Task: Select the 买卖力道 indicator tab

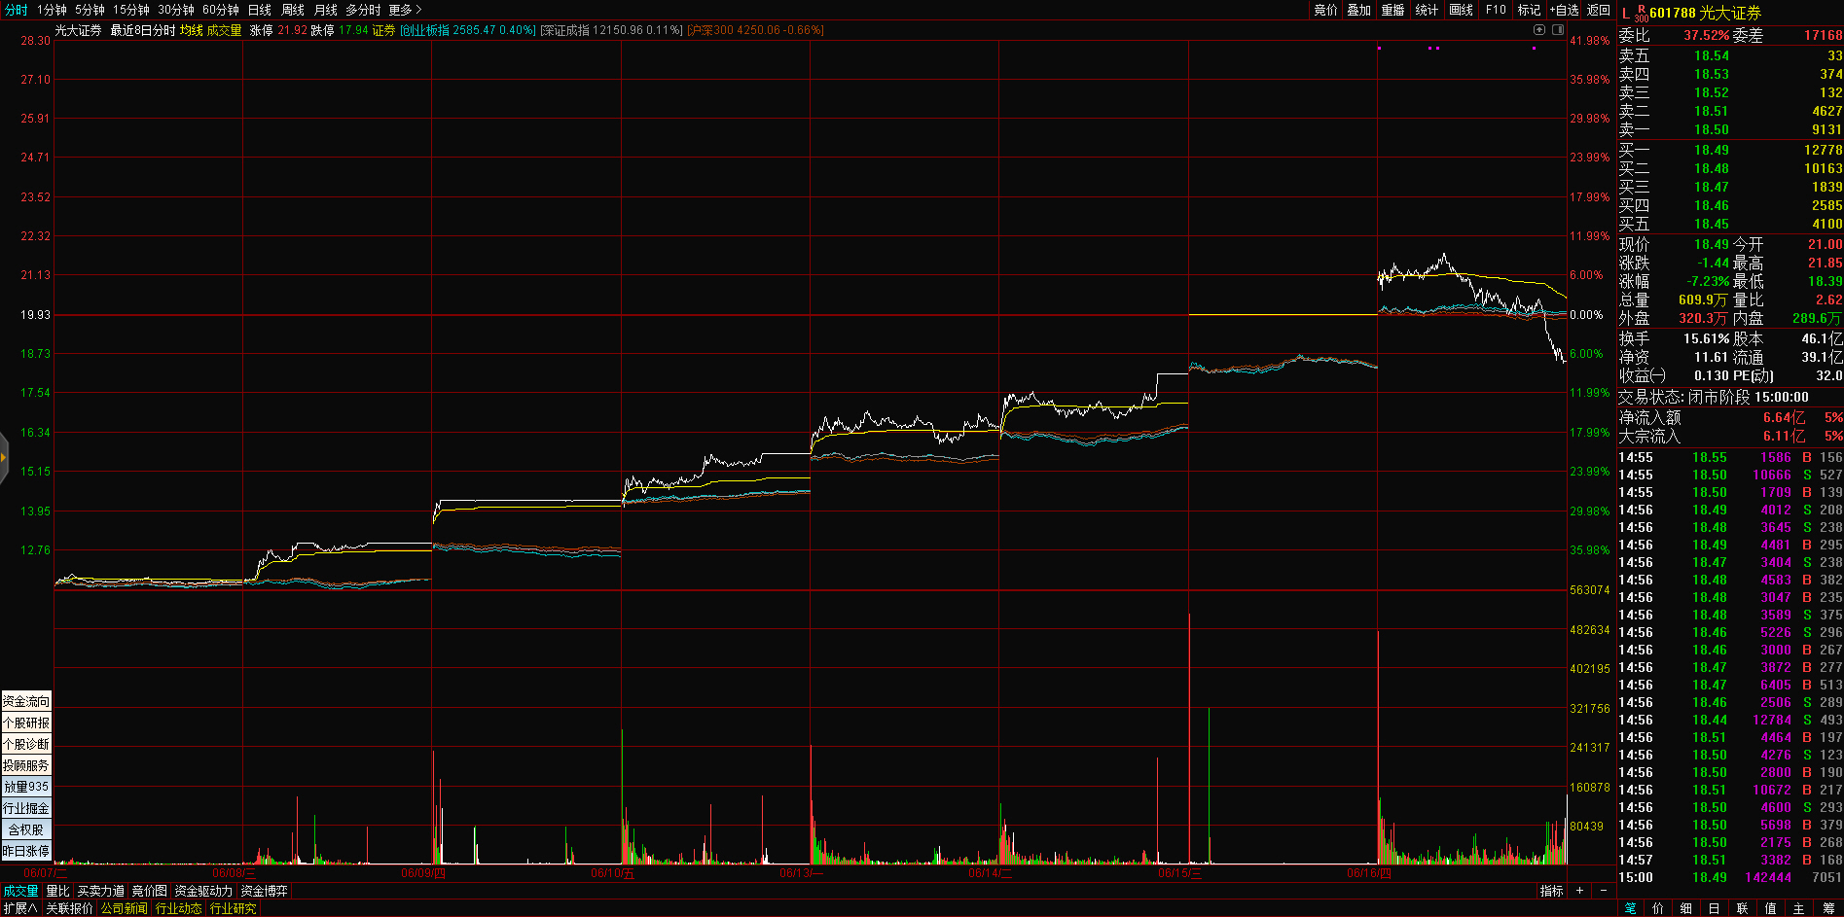Action: pos(101,891)
